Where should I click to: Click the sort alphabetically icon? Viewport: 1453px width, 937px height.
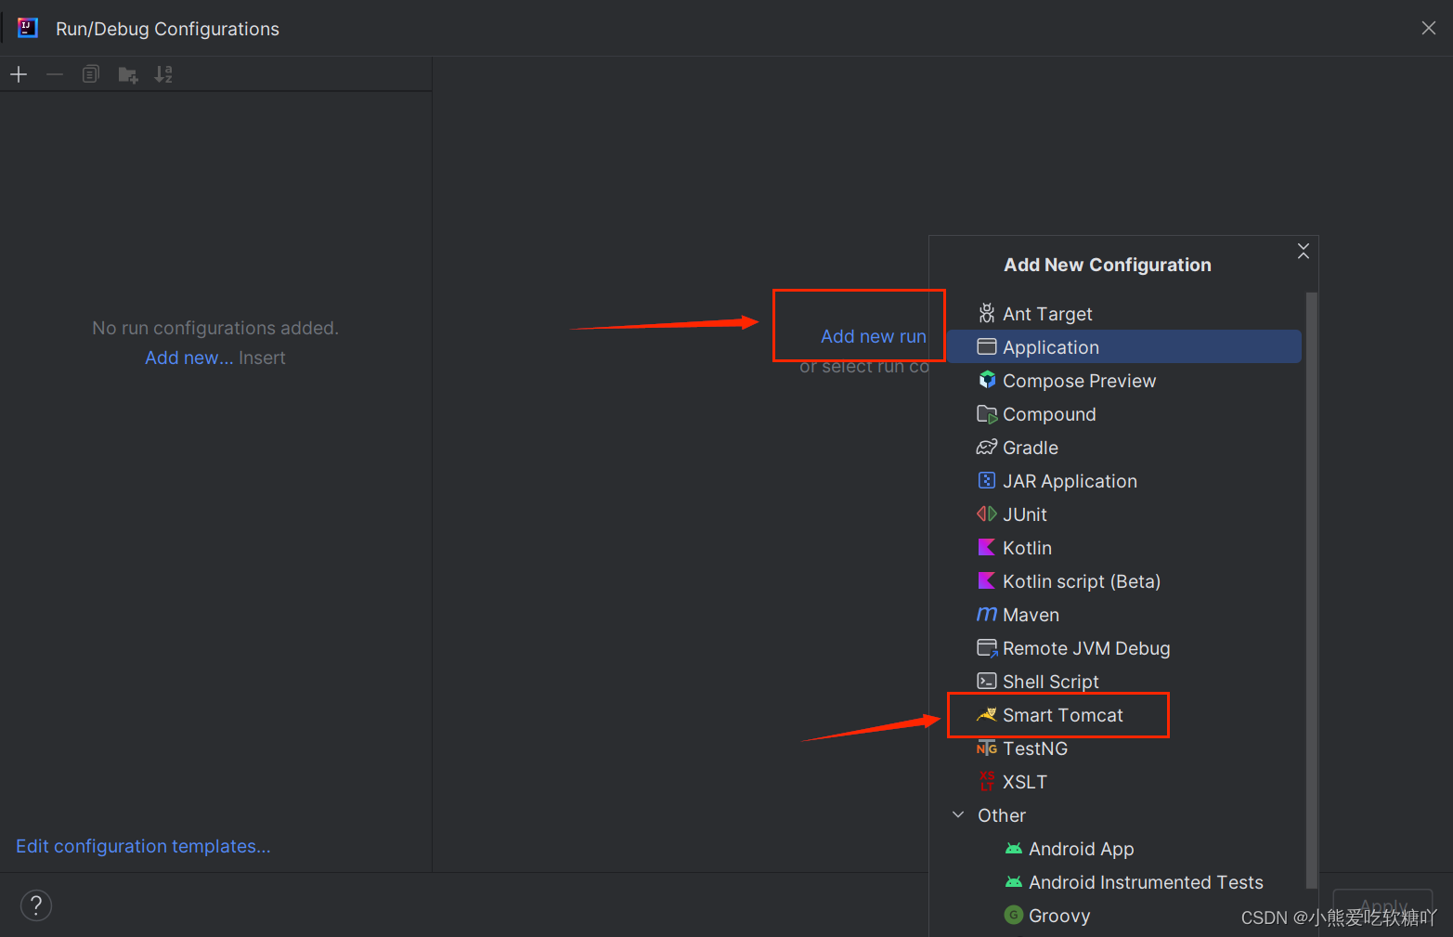pyautogui.click(x=163, y=74)
